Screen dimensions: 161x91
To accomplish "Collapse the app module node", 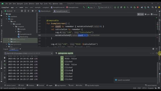I will [x=4, y=14].
